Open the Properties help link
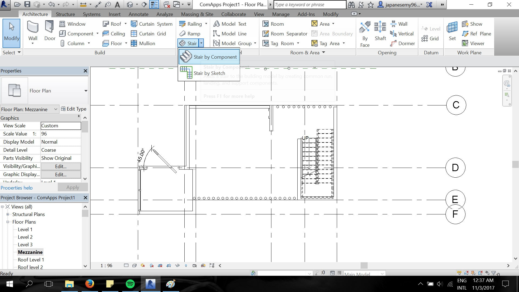 16,188
